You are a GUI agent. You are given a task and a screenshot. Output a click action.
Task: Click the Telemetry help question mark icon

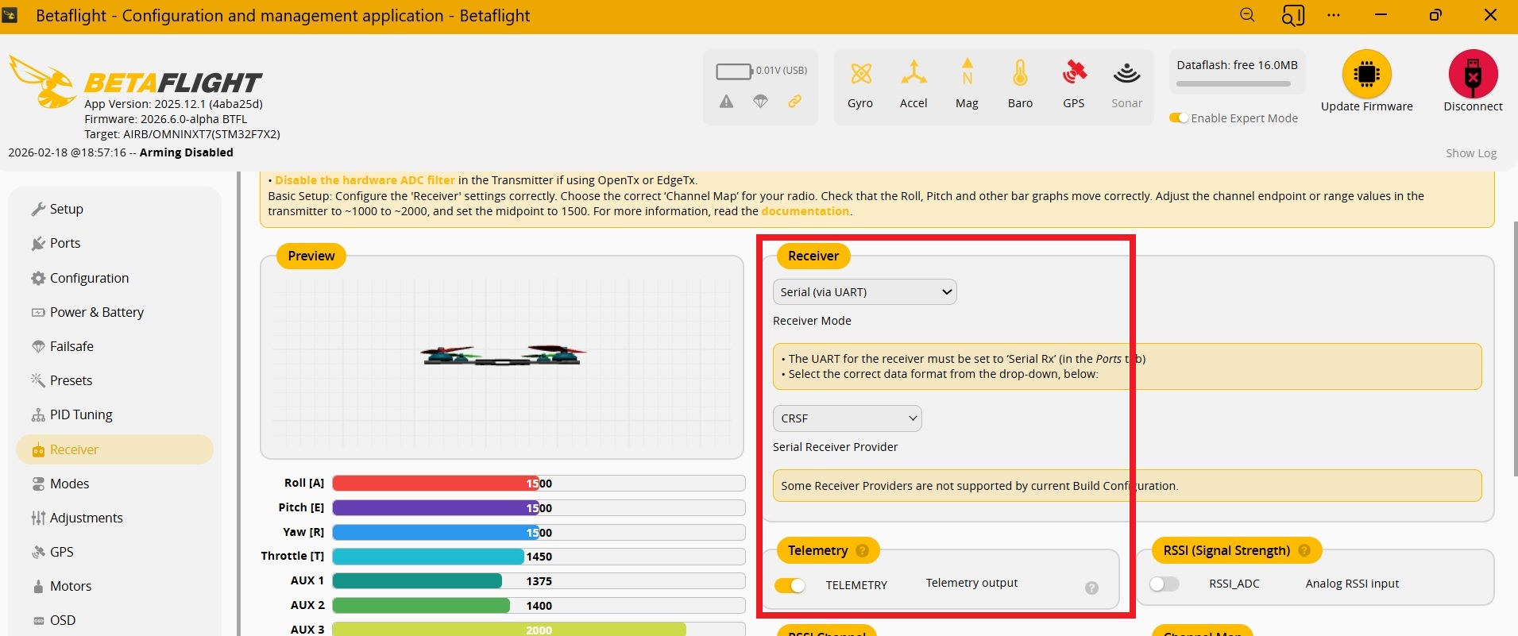[x=863, y=551]
